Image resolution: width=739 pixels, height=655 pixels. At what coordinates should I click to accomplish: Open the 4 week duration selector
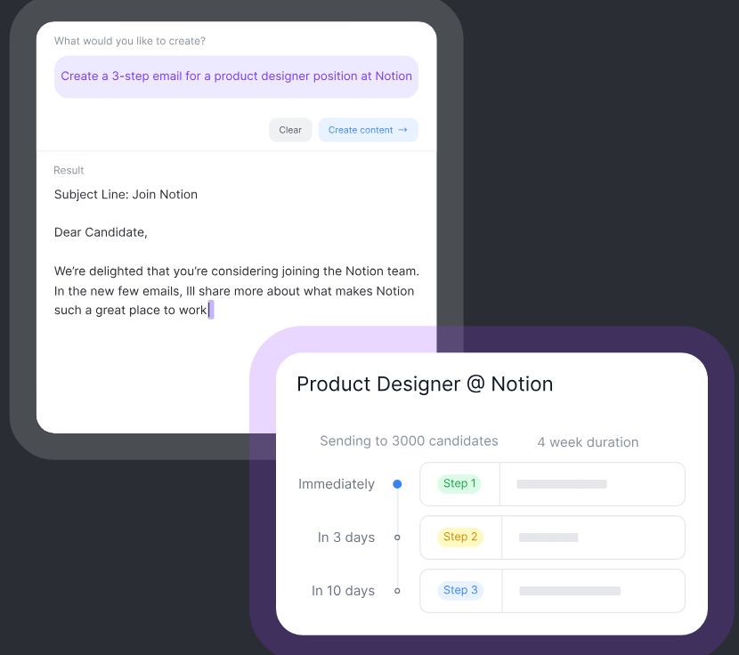coord(588,441)
